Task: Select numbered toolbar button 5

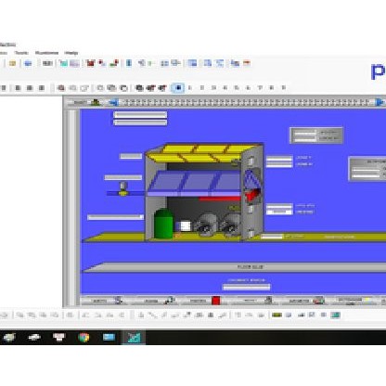Action: (x=237, y=88)
